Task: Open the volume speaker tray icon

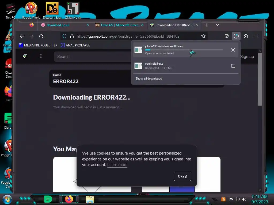Action: 244,199
